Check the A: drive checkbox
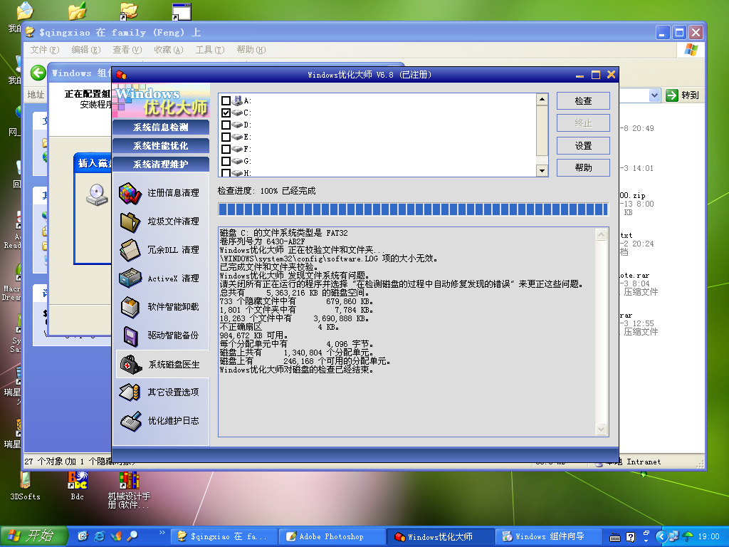 click(226, 100)
